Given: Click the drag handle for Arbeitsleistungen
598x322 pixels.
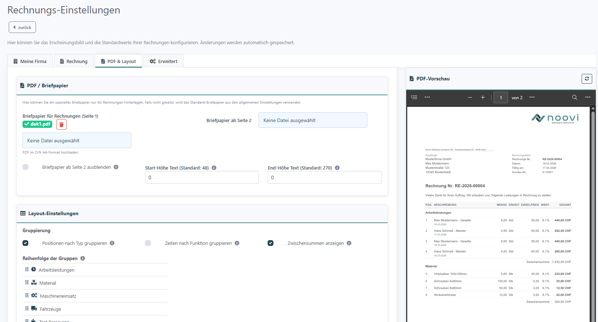Looking at the screenshot, I should [x=27, y=269].
